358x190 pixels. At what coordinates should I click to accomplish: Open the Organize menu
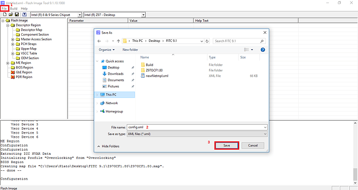(x=107, y=50)
